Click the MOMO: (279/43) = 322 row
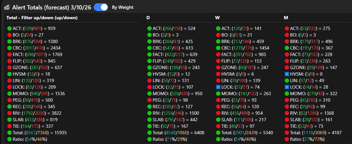The width and height of the screenshot is (352, 144). tap(311, 94)
